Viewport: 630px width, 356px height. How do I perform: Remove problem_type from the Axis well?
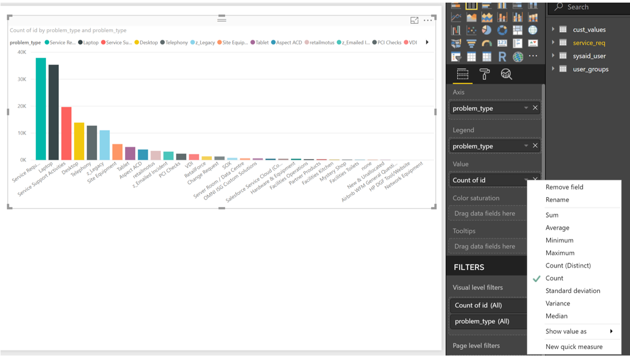click(x=535, y=108)
